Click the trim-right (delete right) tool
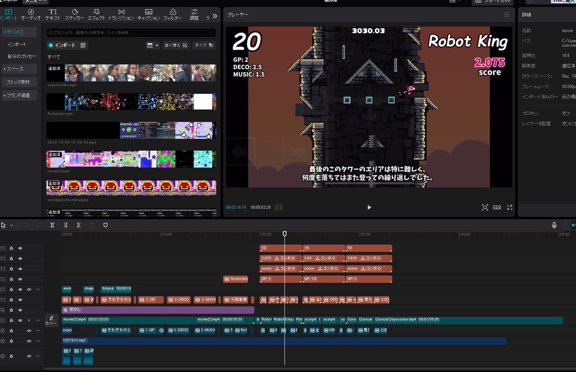The image size is (576, 372). pyautogui.click(x=79, y=225)
